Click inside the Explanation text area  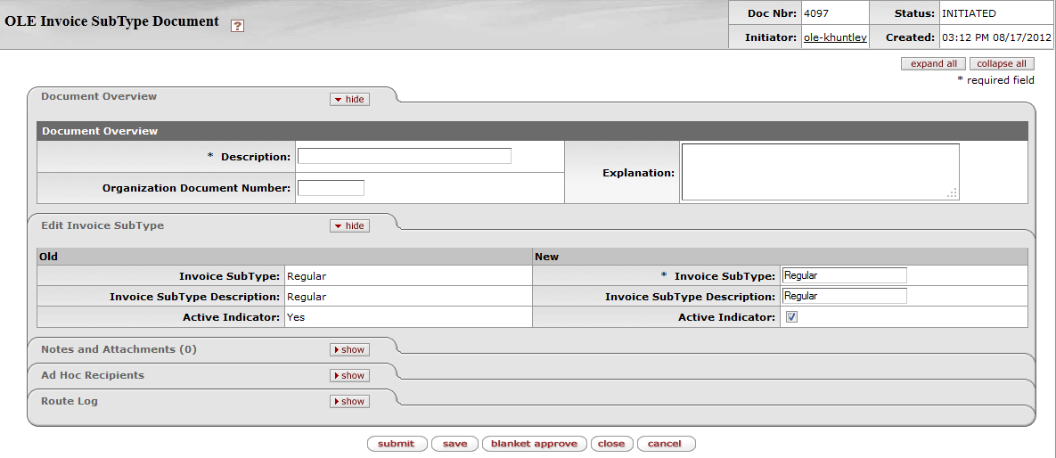click(x=820, y=172)
